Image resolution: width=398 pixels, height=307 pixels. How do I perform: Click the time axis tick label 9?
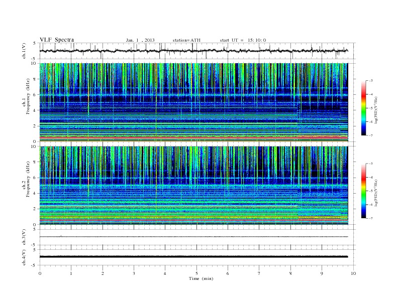tap(322, 273)
